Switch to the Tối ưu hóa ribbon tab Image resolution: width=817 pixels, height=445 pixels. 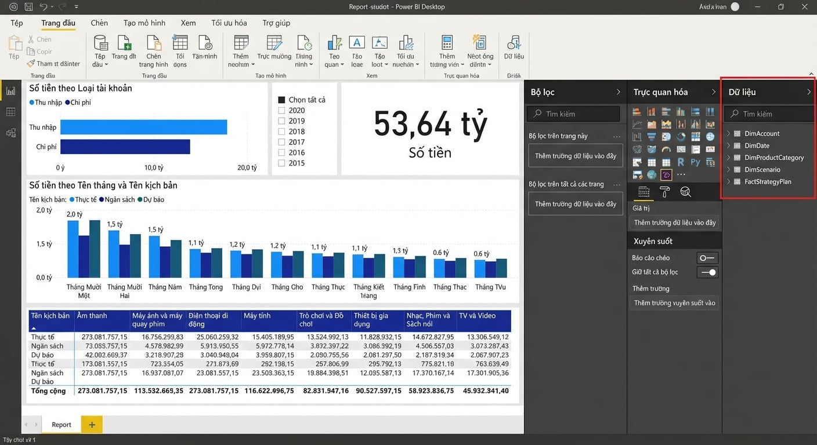pyautogui.click(x=229, y=23)
